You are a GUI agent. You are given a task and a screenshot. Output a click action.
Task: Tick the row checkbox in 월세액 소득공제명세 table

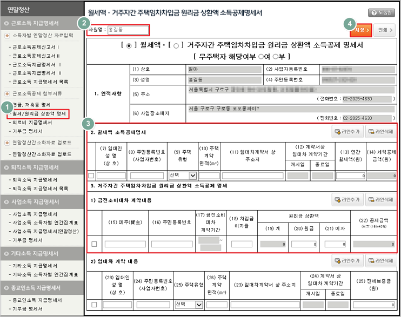click(x=91, y=176)
